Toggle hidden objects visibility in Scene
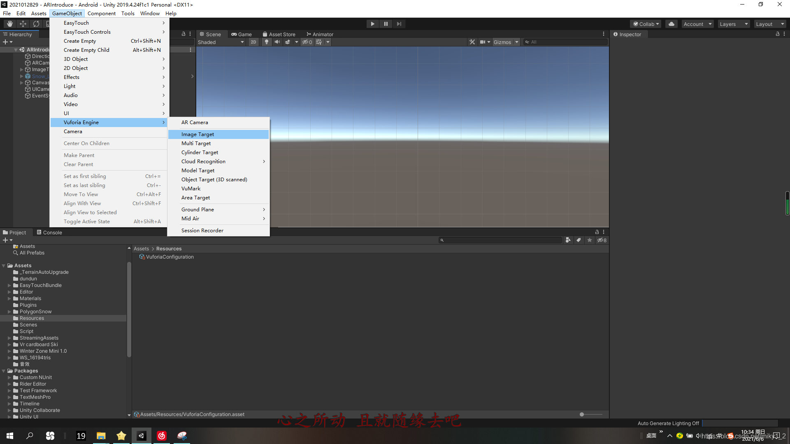 click(x=307, y=42)
